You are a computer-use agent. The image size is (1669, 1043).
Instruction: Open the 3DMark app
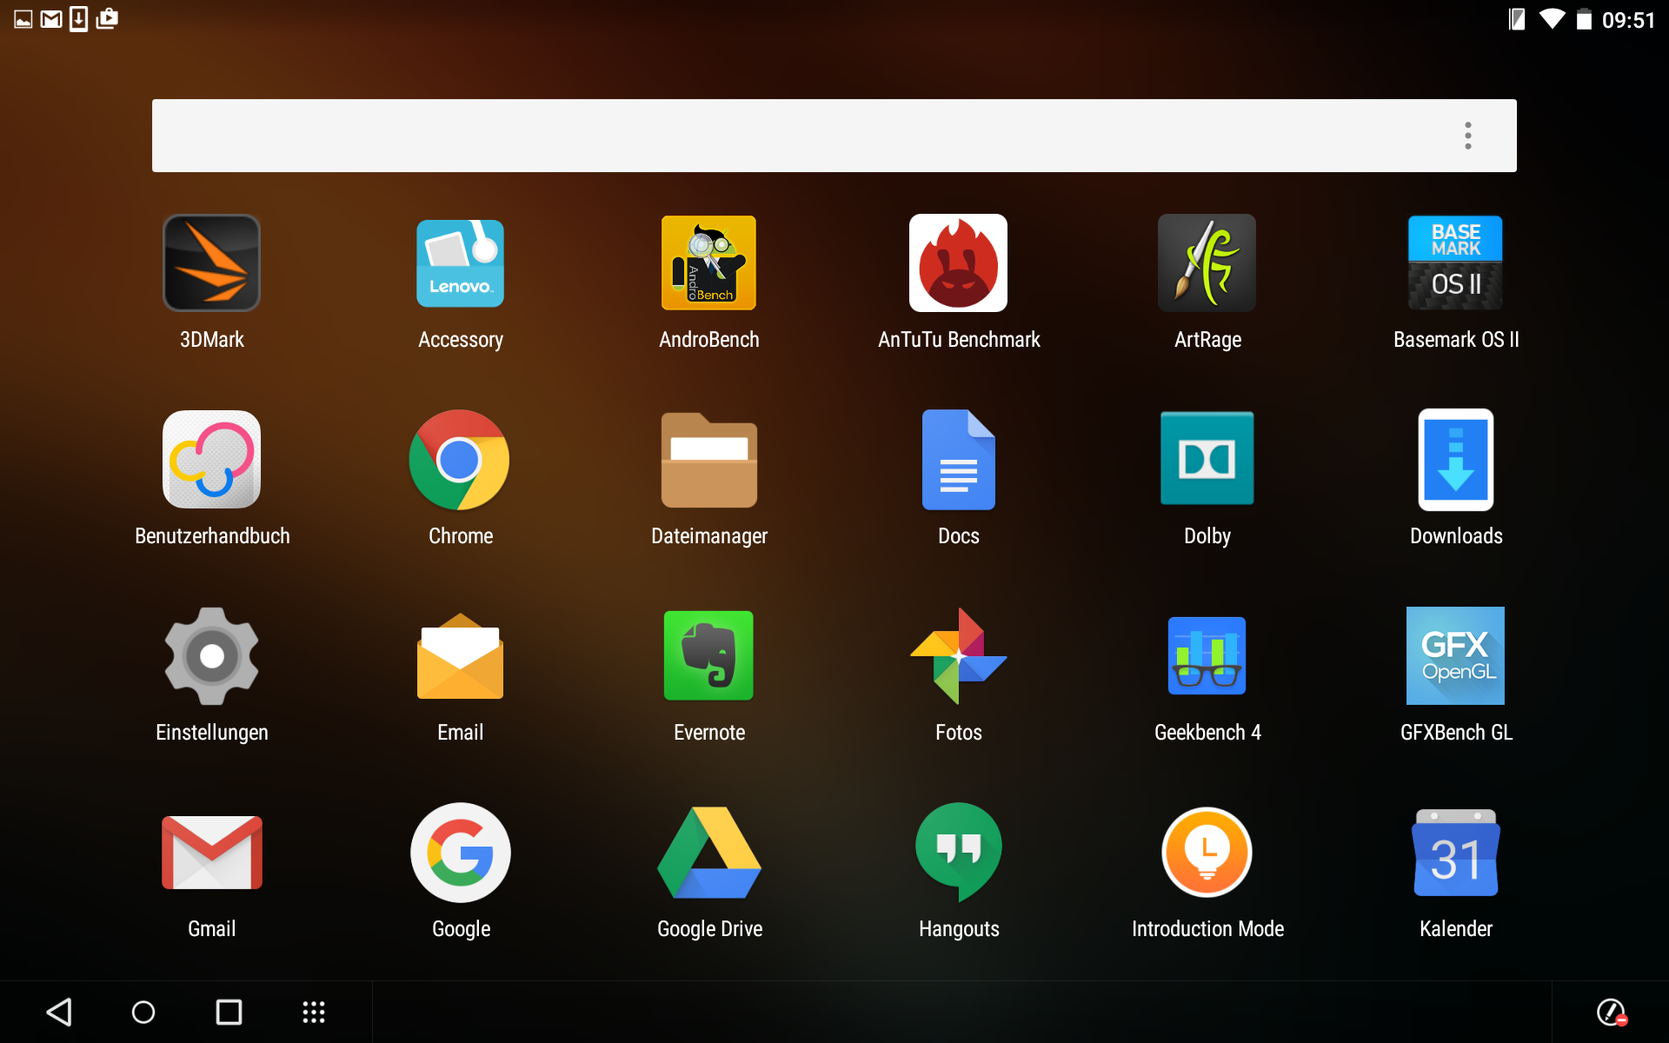[x=212, y=263]
